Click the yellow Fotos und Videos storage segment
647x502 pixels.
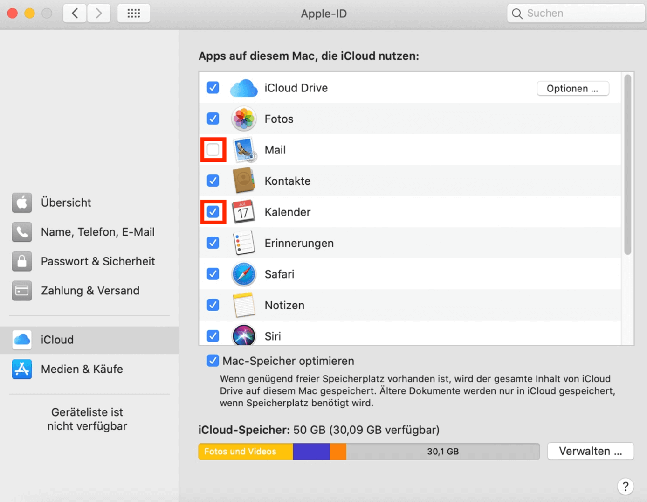click(x=246, y=452)
